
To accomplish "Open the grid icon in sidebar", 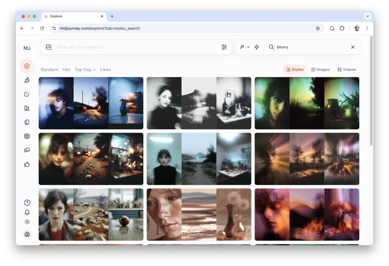I will tap(27, 136).
